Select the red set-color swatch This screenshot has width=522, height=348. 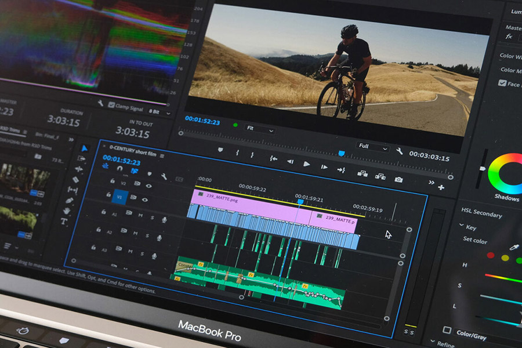(490, 255)
